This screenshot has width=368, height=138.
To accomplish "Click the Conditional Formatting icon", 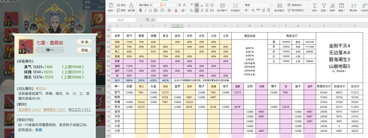I will coord(280,6).
